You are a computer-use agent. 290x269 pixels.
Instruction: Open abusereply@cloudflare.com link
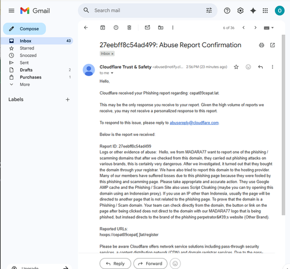194,123
